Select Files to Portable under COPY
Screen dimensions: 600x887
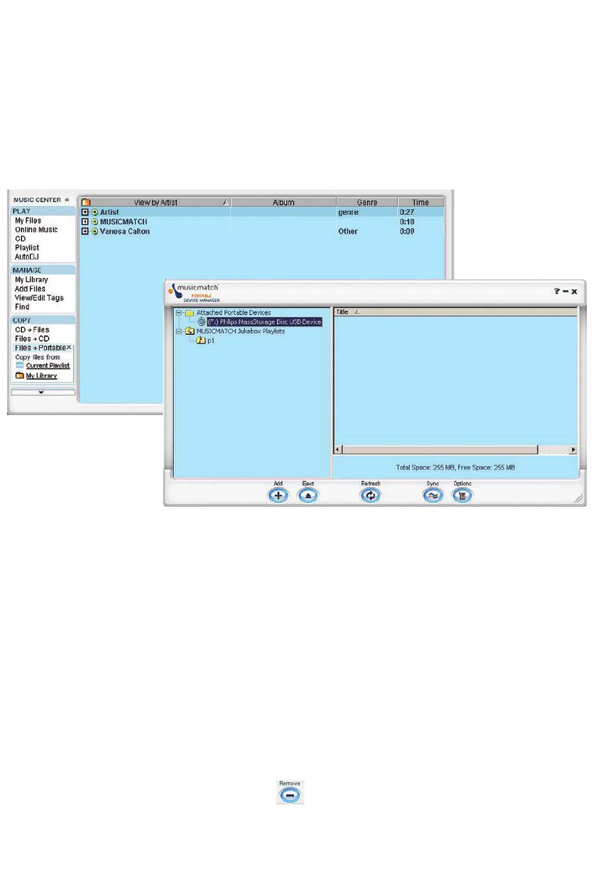[x=40, y=347]
